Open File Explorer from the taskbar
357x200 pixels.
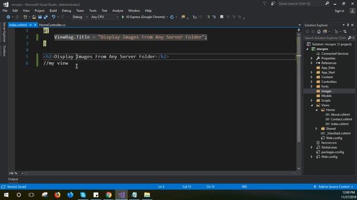point(147,195)
